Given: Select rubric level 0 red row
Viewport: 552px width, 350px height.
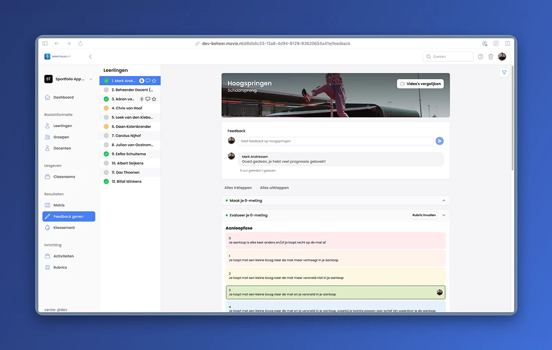Looking at the screenshot, I should 336,241.
